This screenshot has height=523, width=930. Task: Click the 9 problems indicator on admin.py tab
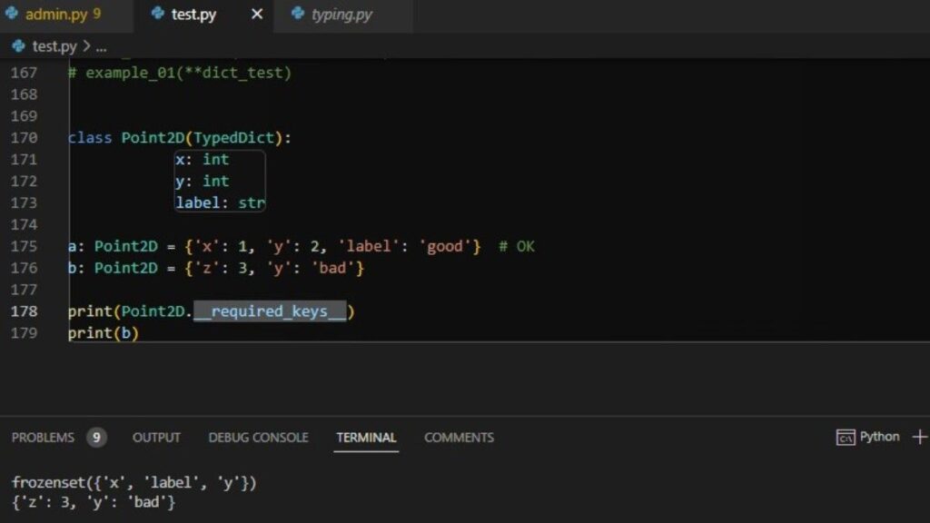click(96, 15)
